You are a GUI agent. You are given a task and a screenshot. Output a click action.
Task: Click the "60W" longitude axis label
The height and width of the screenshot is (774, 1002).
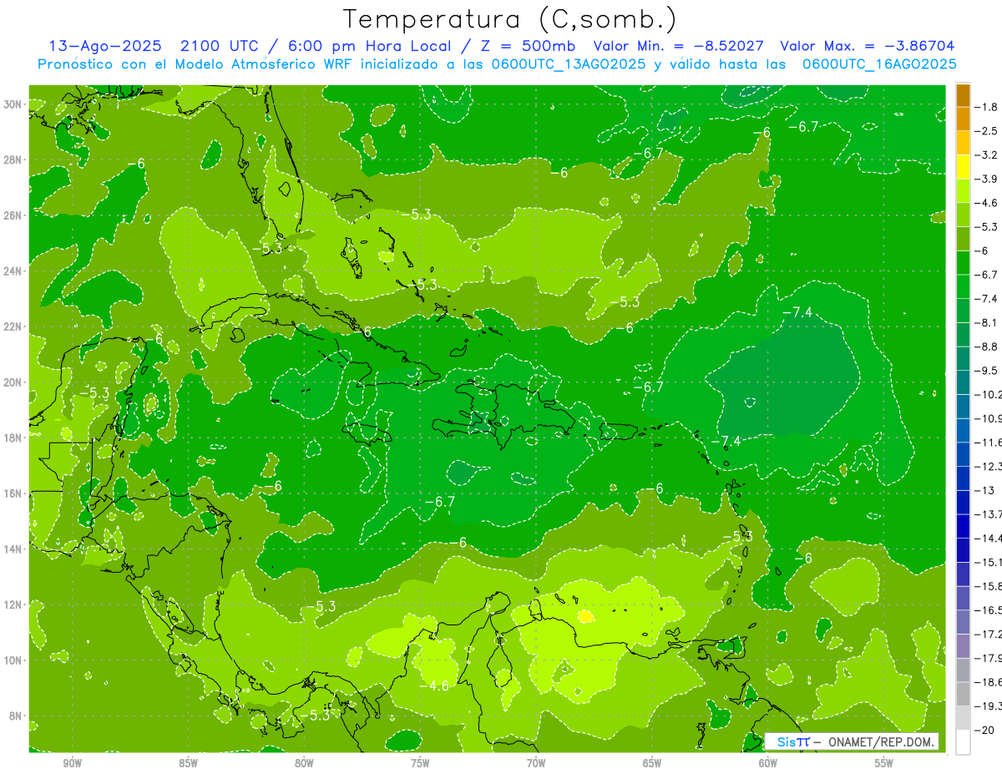768,763
